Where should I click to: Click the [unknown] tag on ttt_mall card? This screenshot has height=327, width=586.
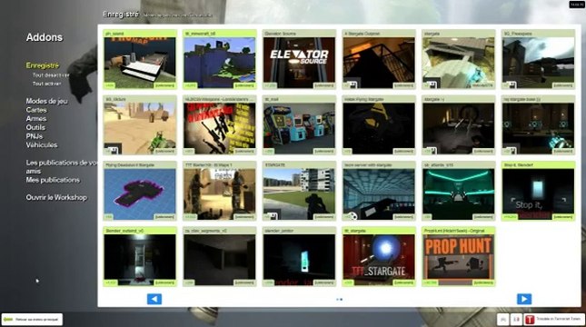click(x=324, y=152)
